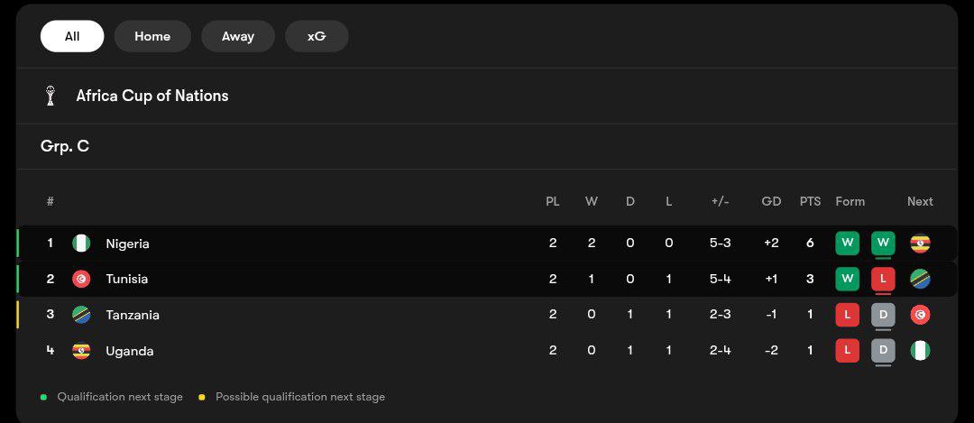Click Tanzania's flag icon in standings
This screenshot has height=423, width=974.
click(x=81, y=315)
